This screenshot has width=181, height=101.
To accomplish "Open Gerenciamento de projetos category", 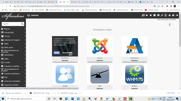I will pyautogui.click(x=13, y=70).
